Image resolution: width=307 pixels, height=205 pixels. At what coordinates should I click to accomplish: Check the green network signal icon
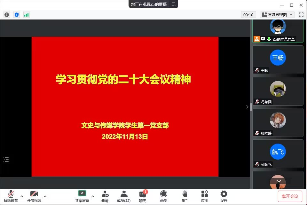click(x=26, y=15)
